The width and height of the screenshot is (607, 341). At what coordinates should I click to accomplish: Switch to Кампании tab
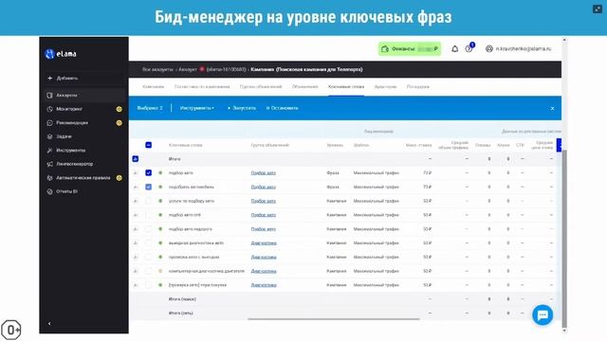pyautogui.click(x=154, y=87)
